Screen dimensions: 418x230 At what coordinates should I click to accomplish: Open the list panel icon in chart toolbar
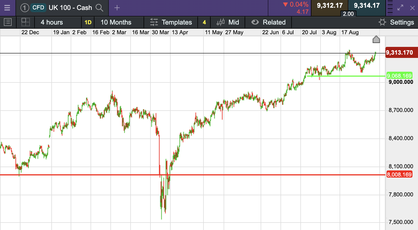(x=8, y=22)
